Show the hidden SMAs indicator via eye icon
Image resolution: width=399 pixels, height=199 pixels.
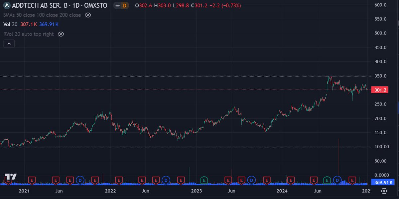point(88,15)
